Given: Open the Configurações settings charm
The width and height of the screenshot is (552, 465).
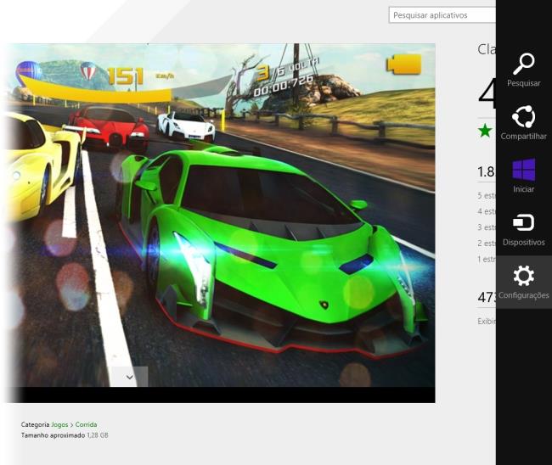Looking at the screenshot, I should pyautogui.click(x=523, y=282).
